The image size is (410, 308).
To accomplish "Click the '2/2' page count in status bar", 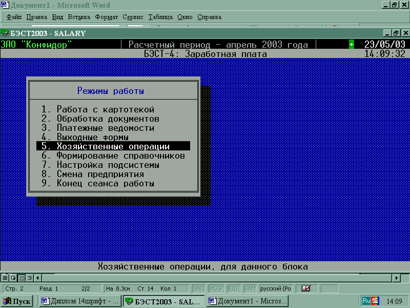I will (86, 288).
